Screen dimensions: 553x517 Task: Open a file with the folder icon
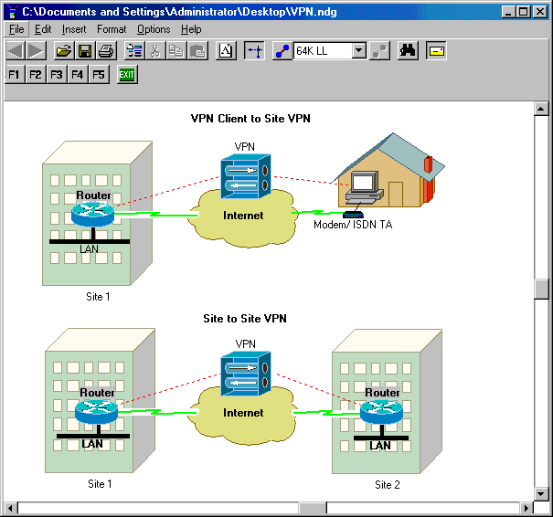click(x=64, y=51)
